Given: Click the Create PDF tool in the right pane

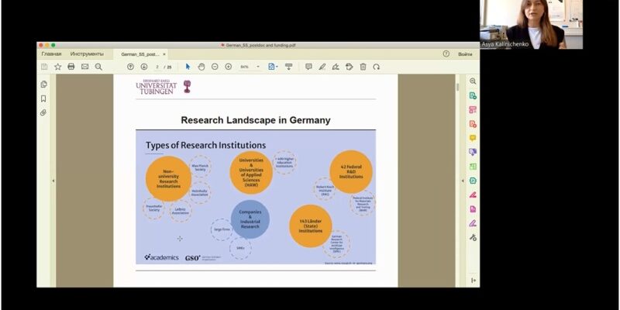Looking at the screenshot, I should 473,124.
